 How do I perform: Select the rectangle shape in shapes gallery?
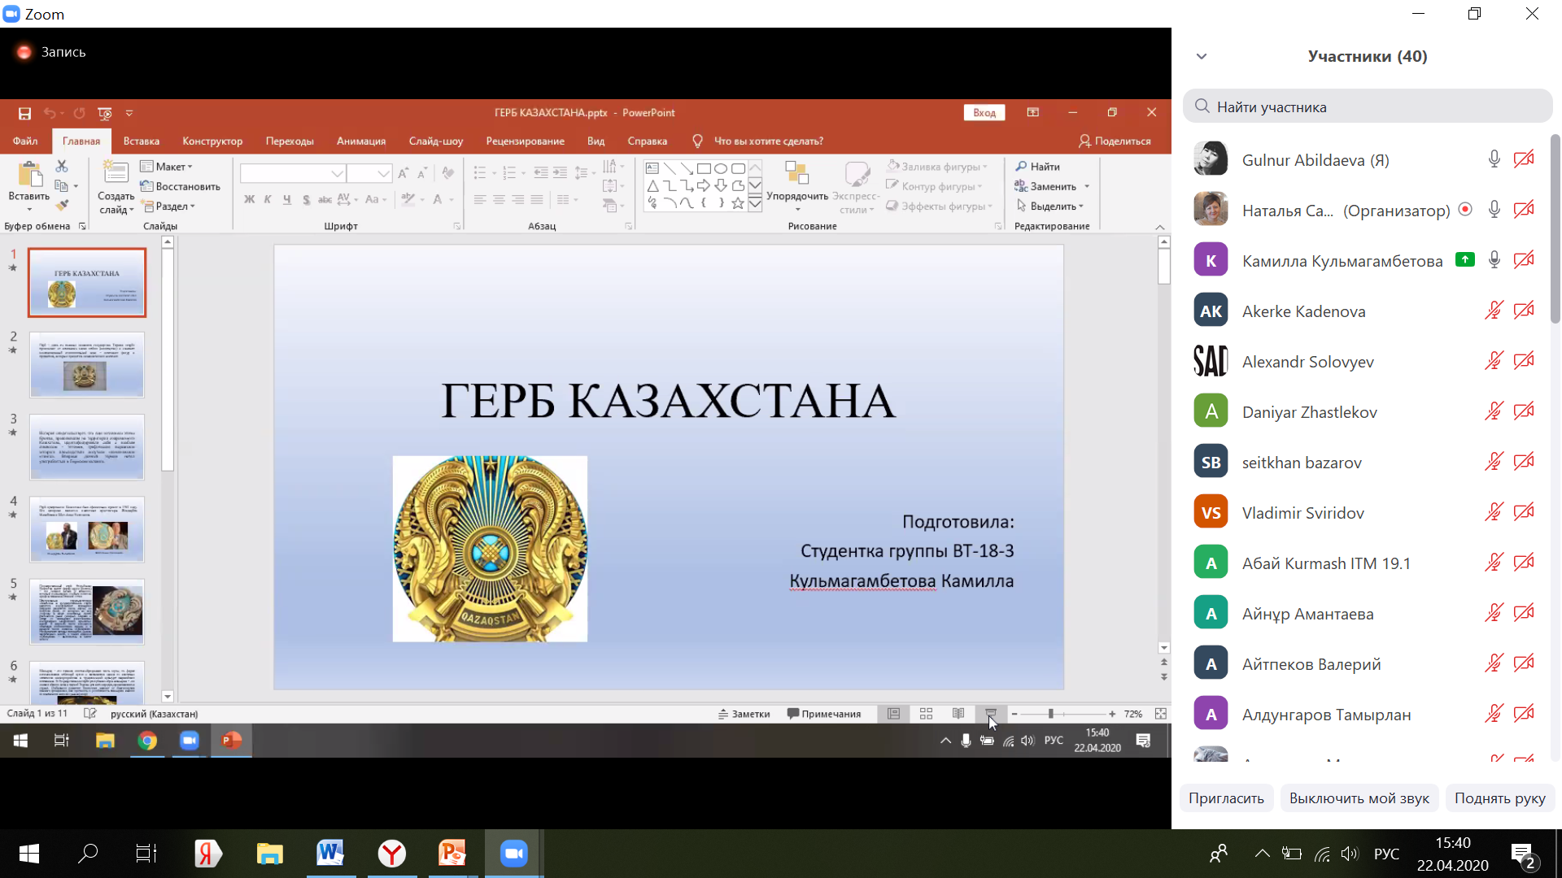pyautogui.click(x=704, y=168)
